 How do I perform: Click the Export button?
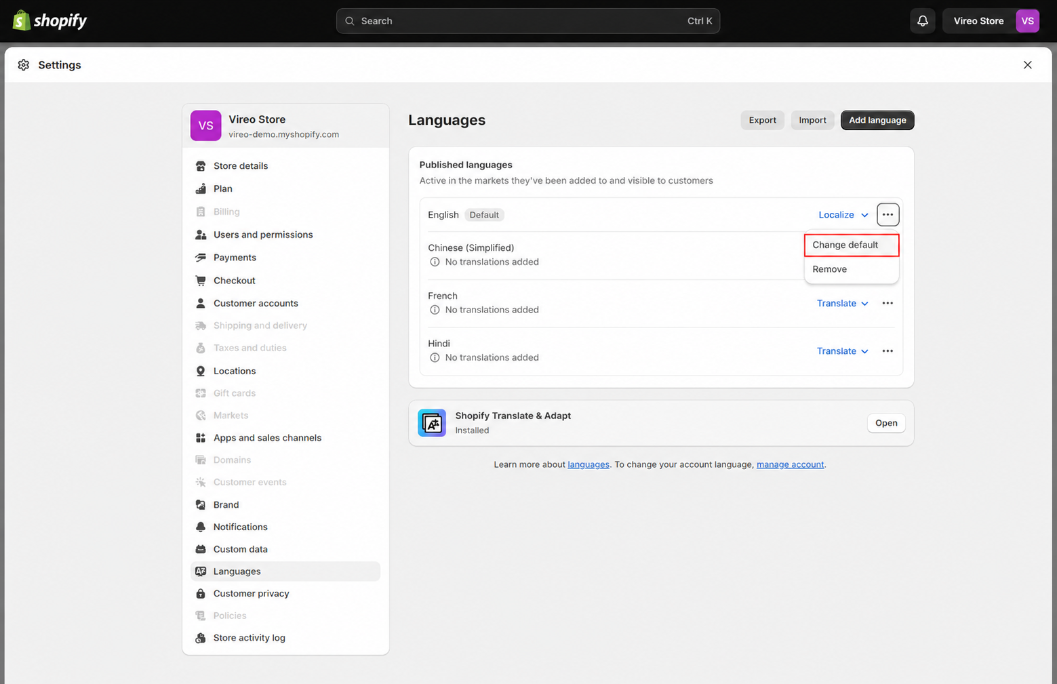tap(762, 120)
